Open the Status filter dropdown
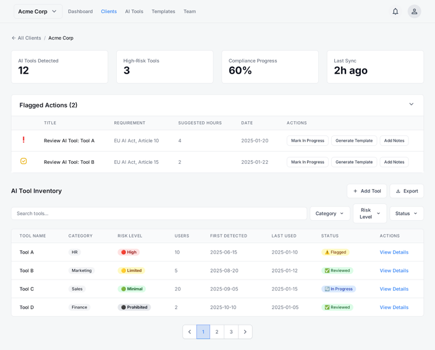 [406, 213]
